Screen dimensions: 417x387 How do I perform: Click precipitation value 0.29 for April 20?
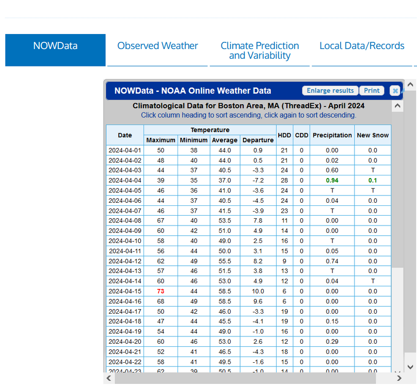pos(332,342)
